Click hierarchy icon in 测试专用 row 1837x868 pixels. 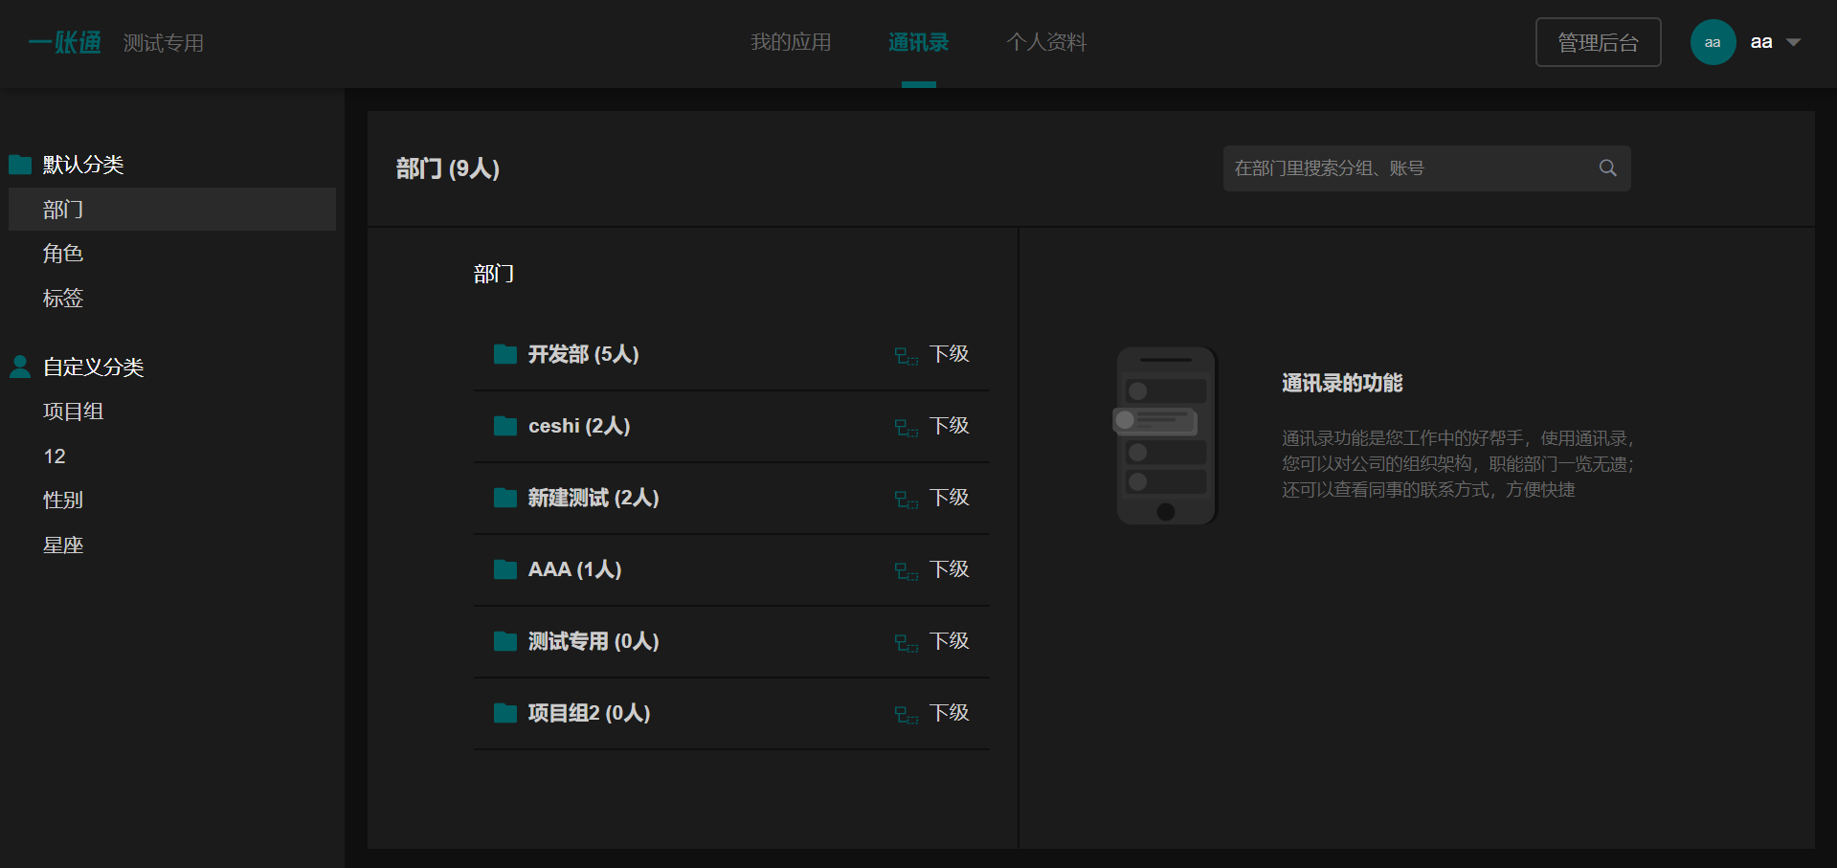click(x=907, y=643)
